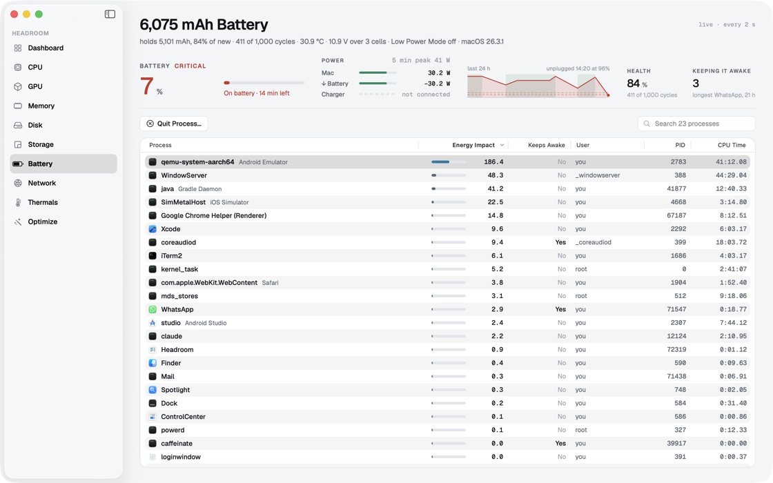Click the Quit Process button
773x483 pixels.
coord(173,124)
